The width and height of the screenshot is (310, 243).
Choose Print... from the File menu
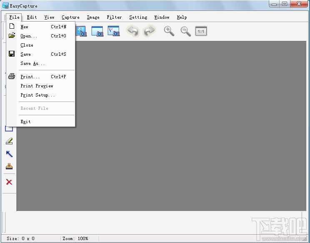click(x=41, y=77)
